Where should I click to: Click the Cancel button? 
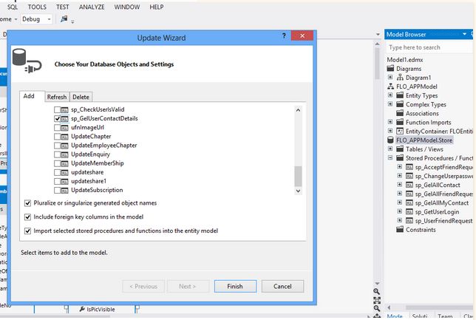click(282, 286)
